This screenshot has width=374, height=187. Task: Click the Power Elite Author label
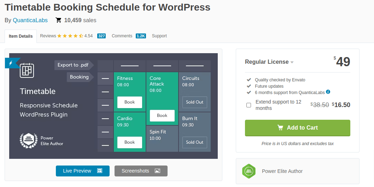[282, 171]
